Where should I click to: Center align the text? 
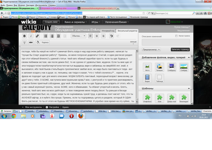coord(97,36)
